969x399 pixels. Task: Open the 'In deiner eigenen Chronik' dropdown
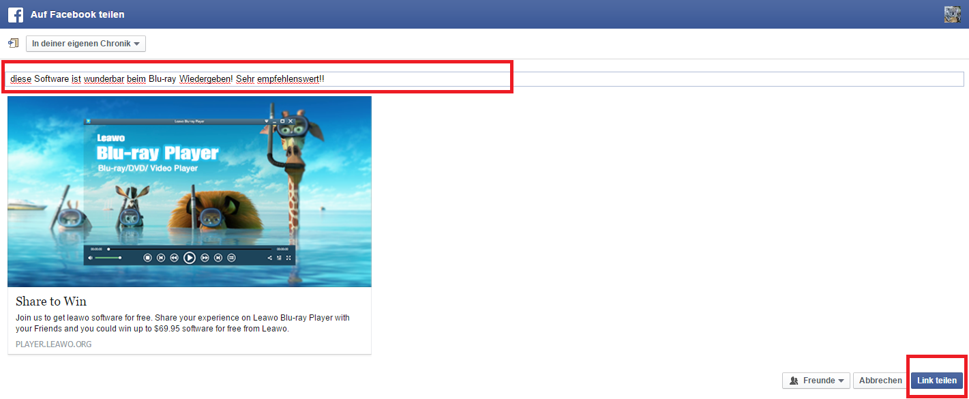click(86, 44)
